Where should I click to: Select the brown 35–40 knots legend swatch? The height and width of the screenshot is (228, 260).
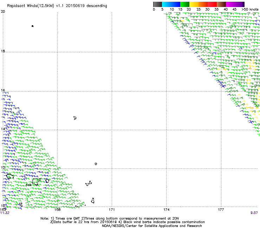click(x=221, y=4)
